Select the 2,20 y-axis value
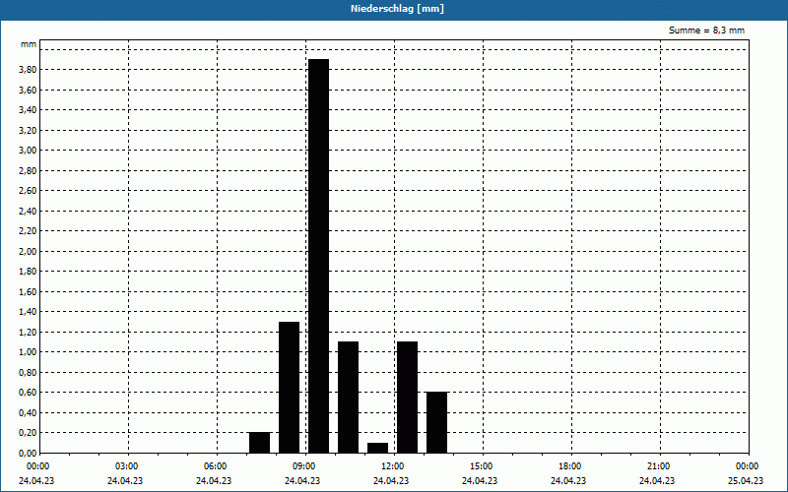788x492 pixels. pyautogui.click(x=28, y=231)
